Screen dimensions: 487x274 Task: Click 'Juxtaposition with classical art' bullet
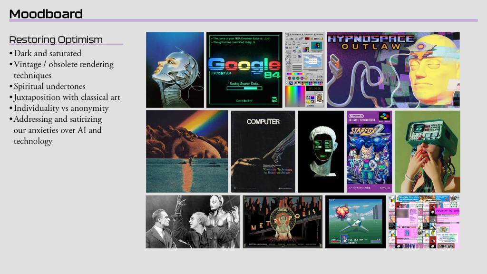click(67, 97)
